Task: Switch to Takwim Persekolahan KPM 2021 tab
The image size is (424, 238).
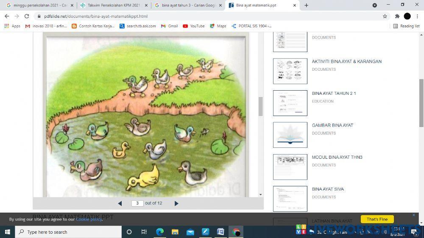Action: [113, 6]
